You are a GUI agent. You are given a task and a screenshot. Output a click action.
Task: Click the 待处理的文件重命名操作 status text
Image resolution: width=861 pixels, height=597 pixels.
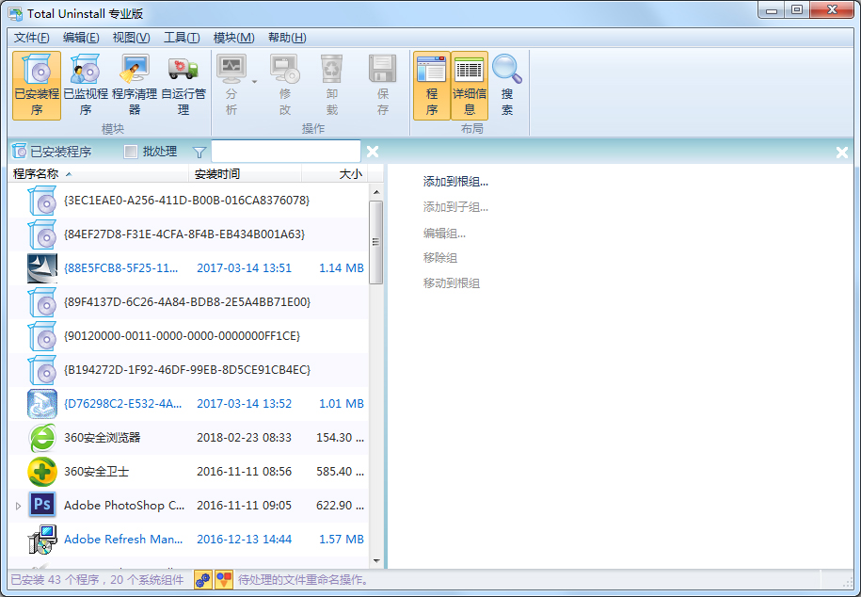(x=303, y=580)
